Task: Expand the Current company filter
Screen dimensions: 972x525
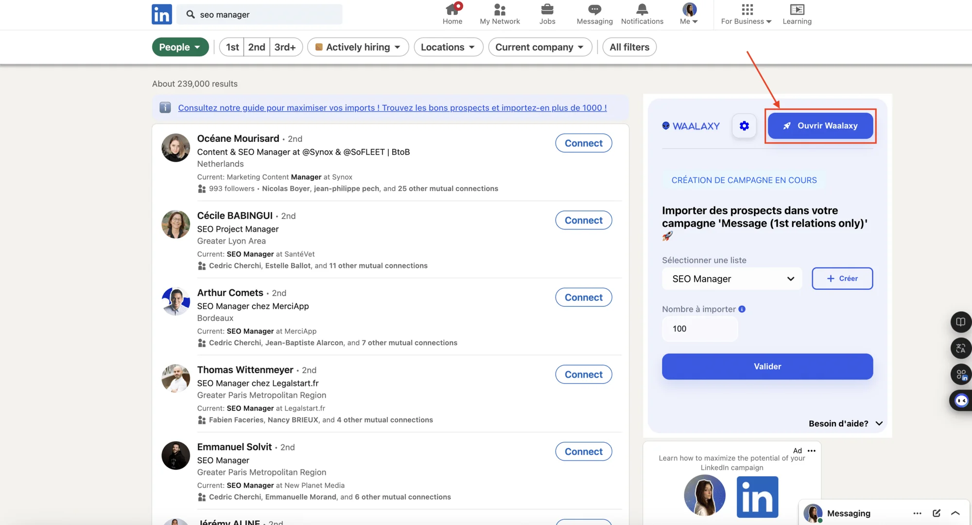Action: [540, 47]
